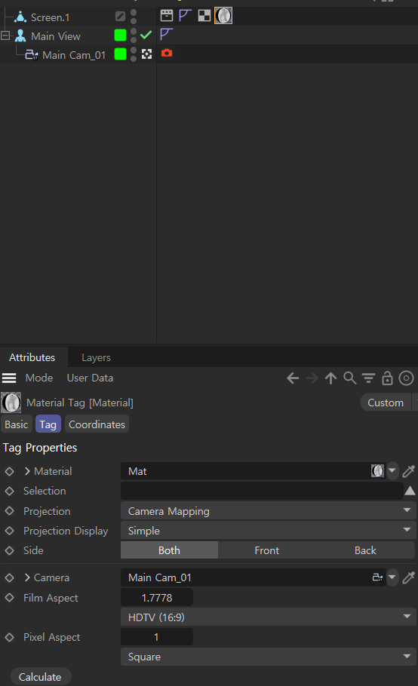This screenshot has height=686, width=418.
Task: Open the Square pixel aspect dropdown
Action: [269, 657]
